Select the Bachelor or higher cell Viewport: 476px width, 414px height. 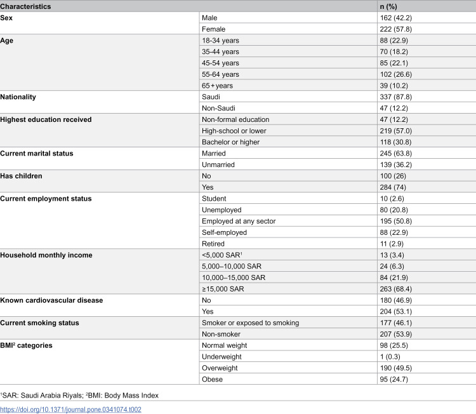point(230,142)
